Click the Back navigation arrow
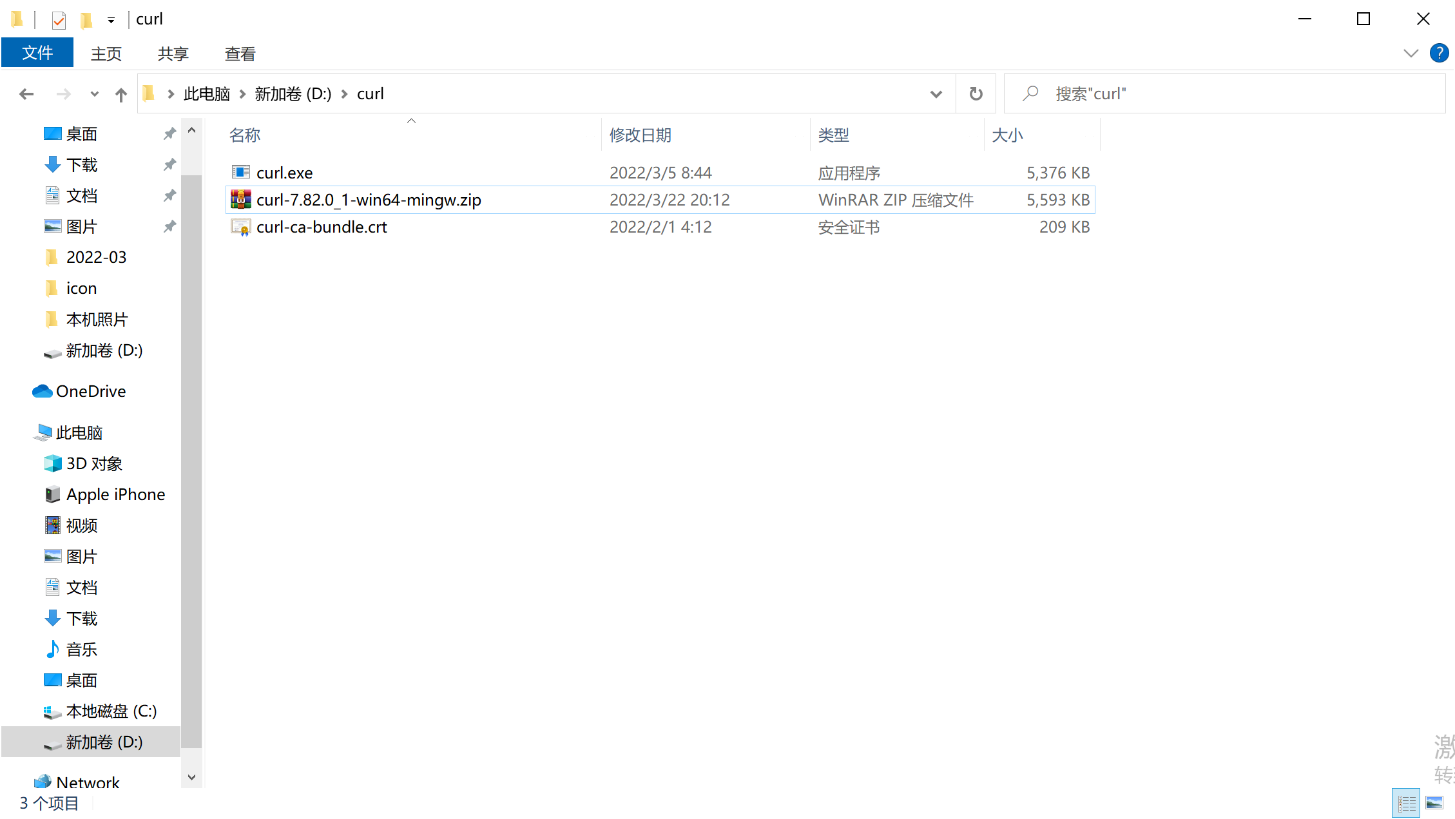This screenshot has width=1455, height=819. tap(26, 94)
